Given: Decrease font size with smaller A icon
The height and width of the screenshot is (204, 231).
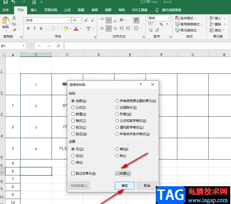Looking at the screenshot, I should tap(93, 20).
